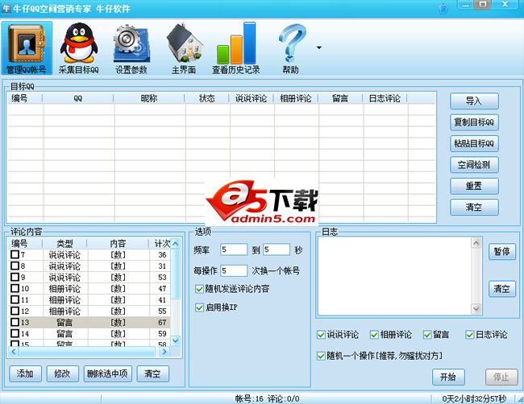
Task: Click the 删除选中项 button
Action: pos(107,374)
